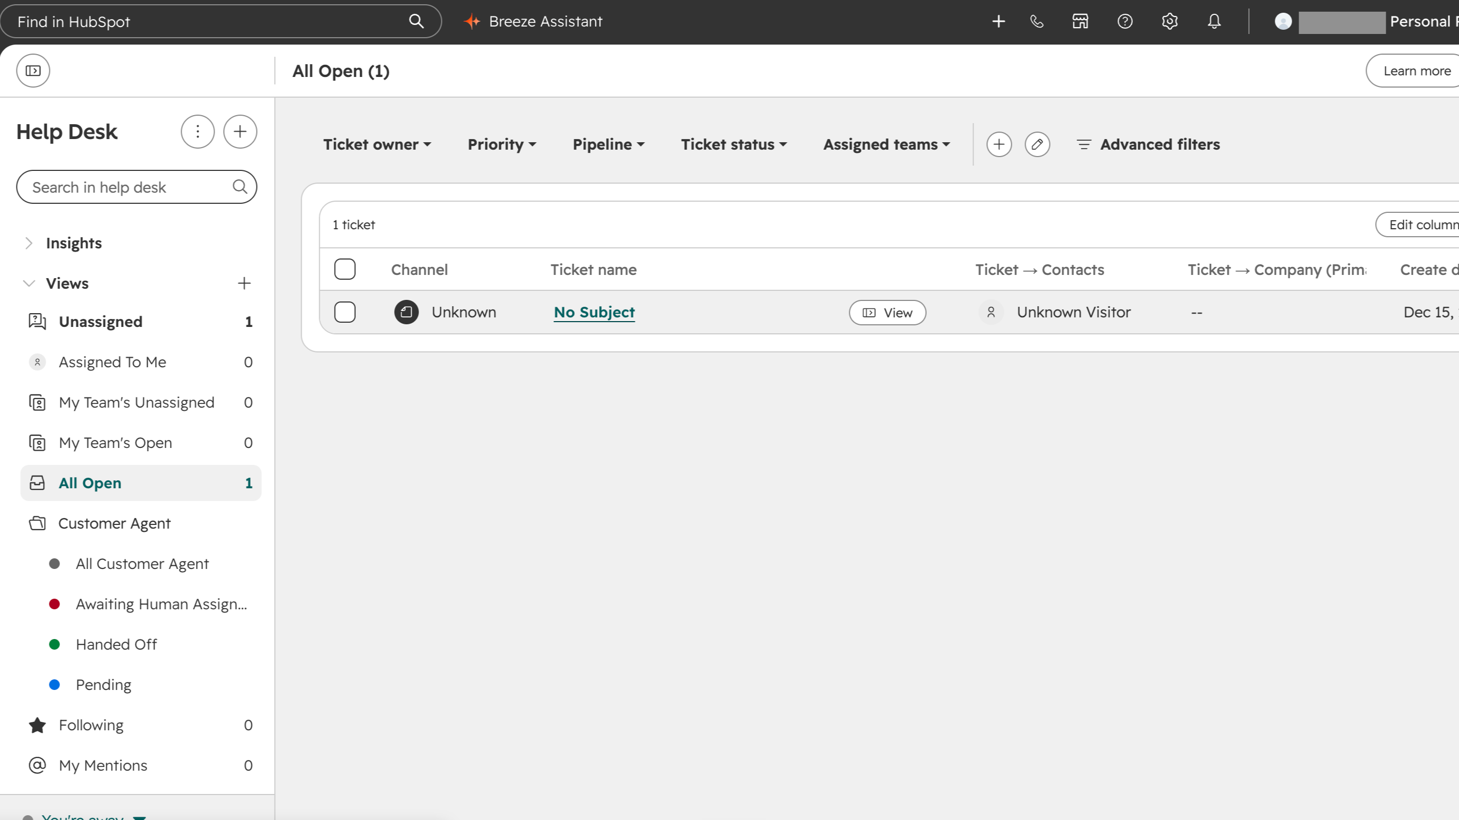Open the help question mark icon
The width and height of the screenshot is (1459, 820).
[x=1125, y=22]
